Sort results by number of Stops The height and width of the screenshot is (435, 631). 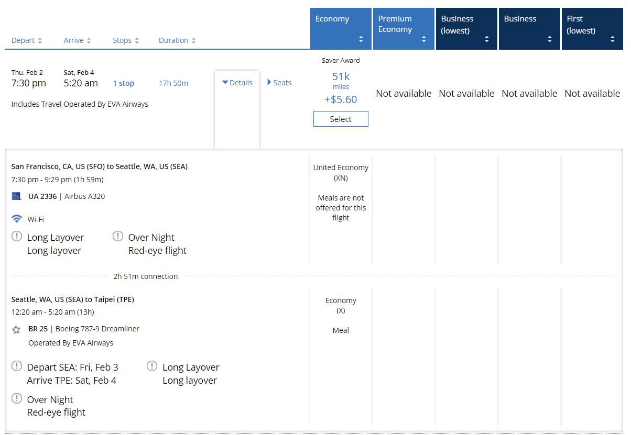pyautogui.click(x=126, y=40)
